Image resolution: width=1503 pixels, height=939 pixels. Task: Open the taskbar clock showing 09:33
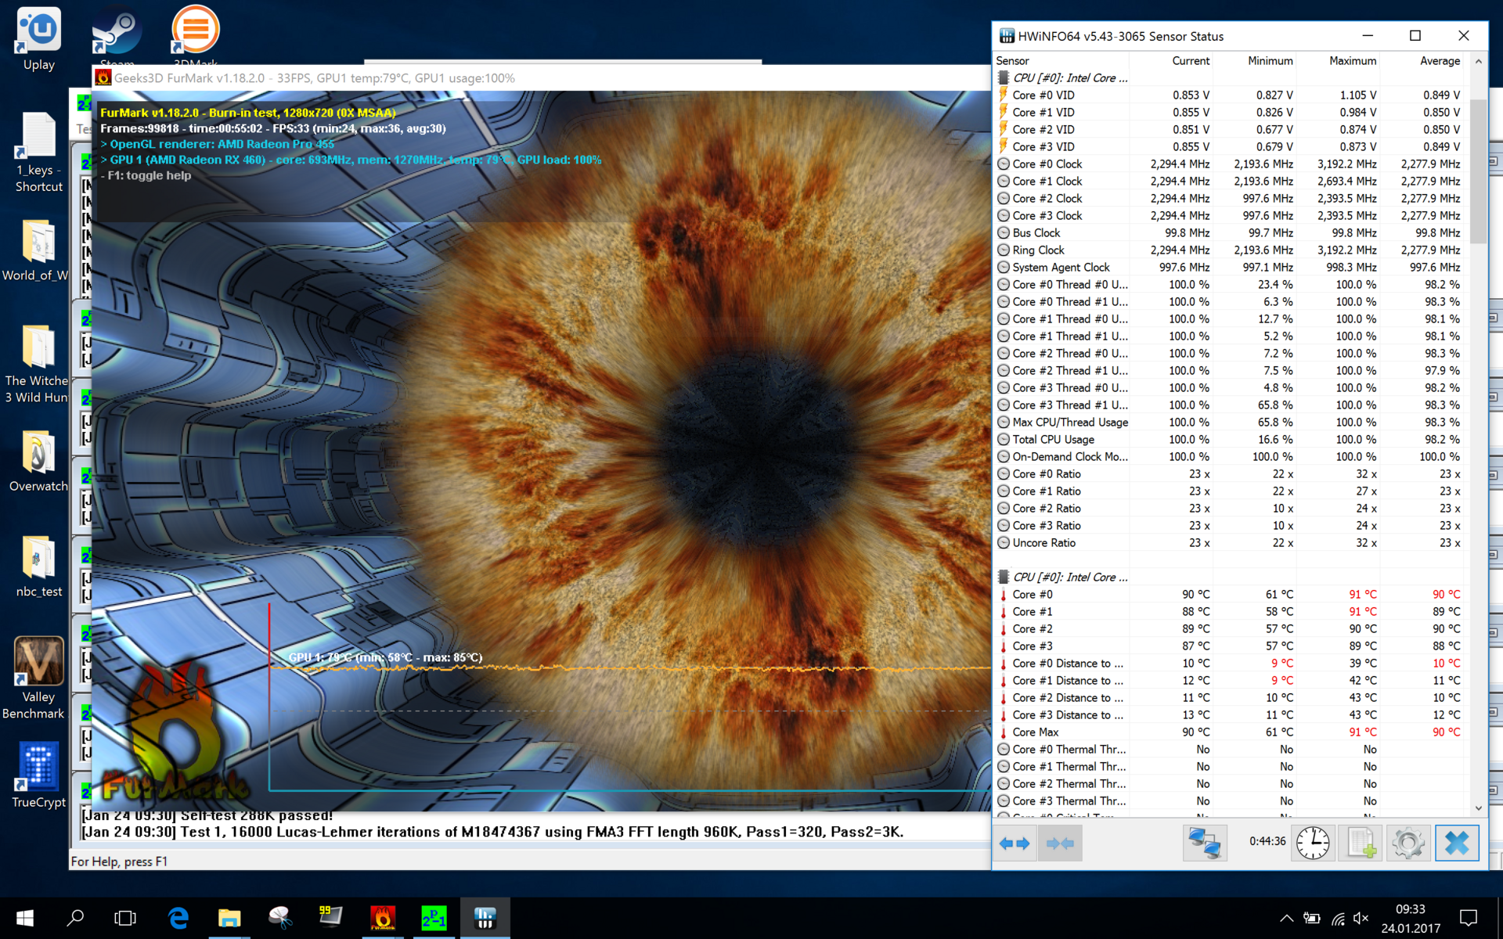pos(1411,918)
